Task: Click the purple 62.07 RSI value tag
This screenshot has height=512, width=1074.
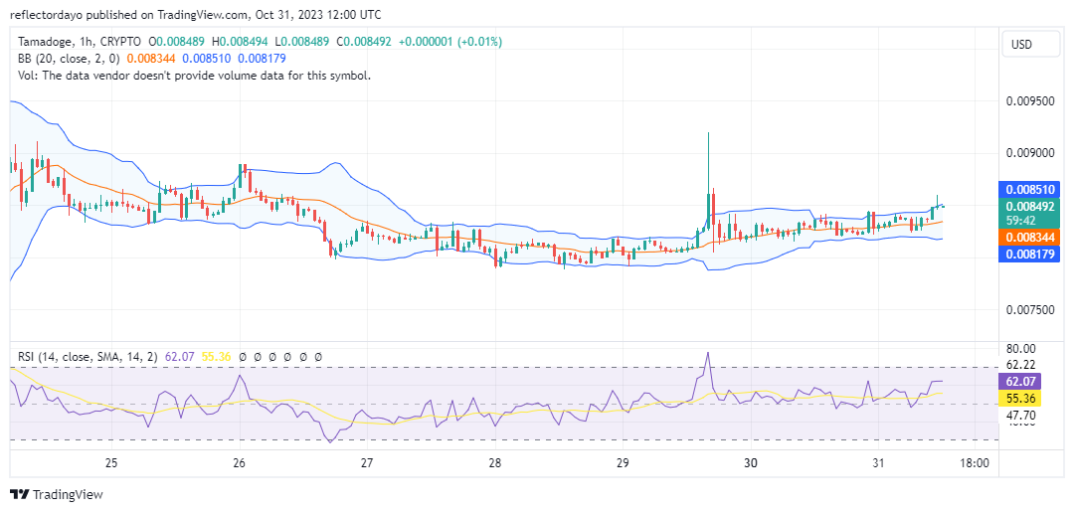Action: 1022,381
